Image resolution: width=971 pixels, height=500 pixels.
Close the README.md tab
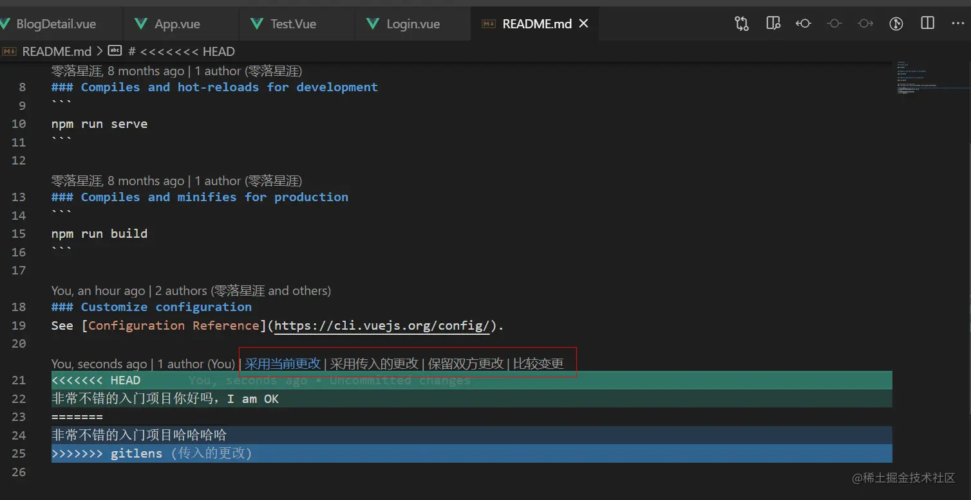pyautogui.click(x=584, y=24)
